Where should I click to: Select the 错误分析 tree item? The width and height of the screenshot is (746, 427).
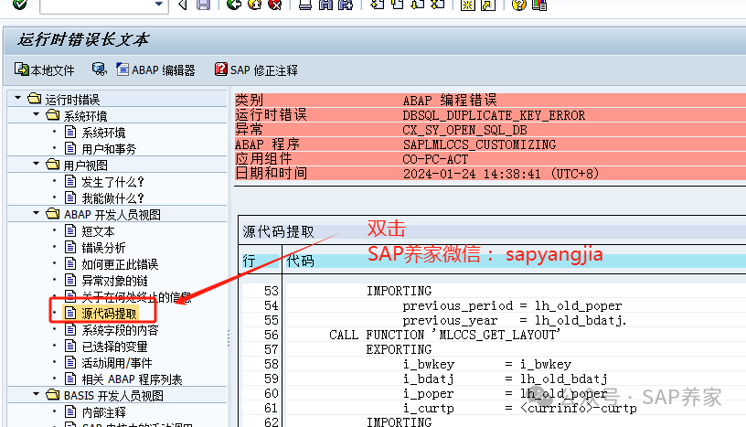point(103,248)
